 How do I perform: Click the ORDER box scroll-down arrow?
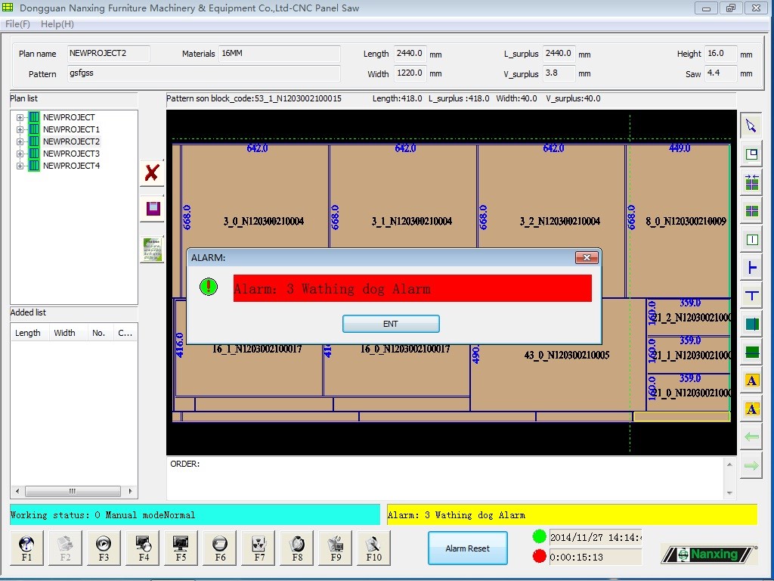(x=729, y=493)
